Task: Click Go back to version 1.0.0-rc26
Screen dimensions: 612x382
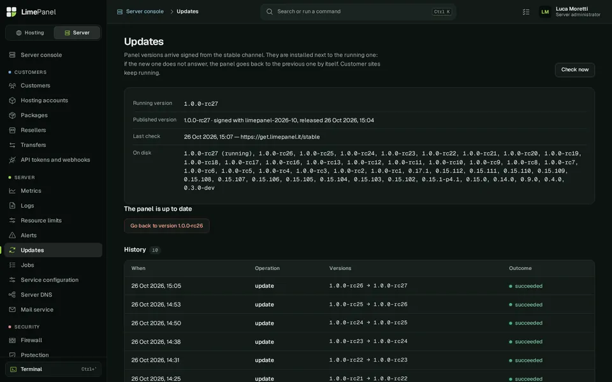Action: coord(166,225)
